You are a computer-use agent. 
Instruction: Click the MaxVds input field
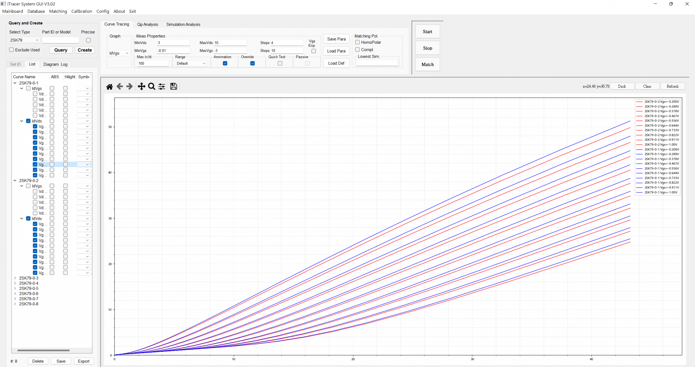(x=230, y=43)
